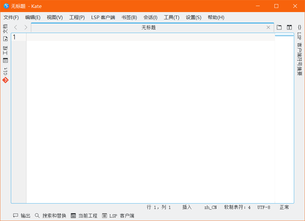Open the 文件(F) menu
Image resolution: width=305 pixels, height=221 pixels.
11,17
